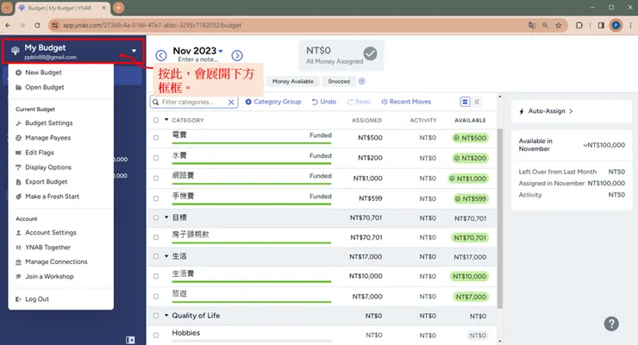Switch to the compact list view icon
The image size is (638, 345).
[x=477, y=102]
